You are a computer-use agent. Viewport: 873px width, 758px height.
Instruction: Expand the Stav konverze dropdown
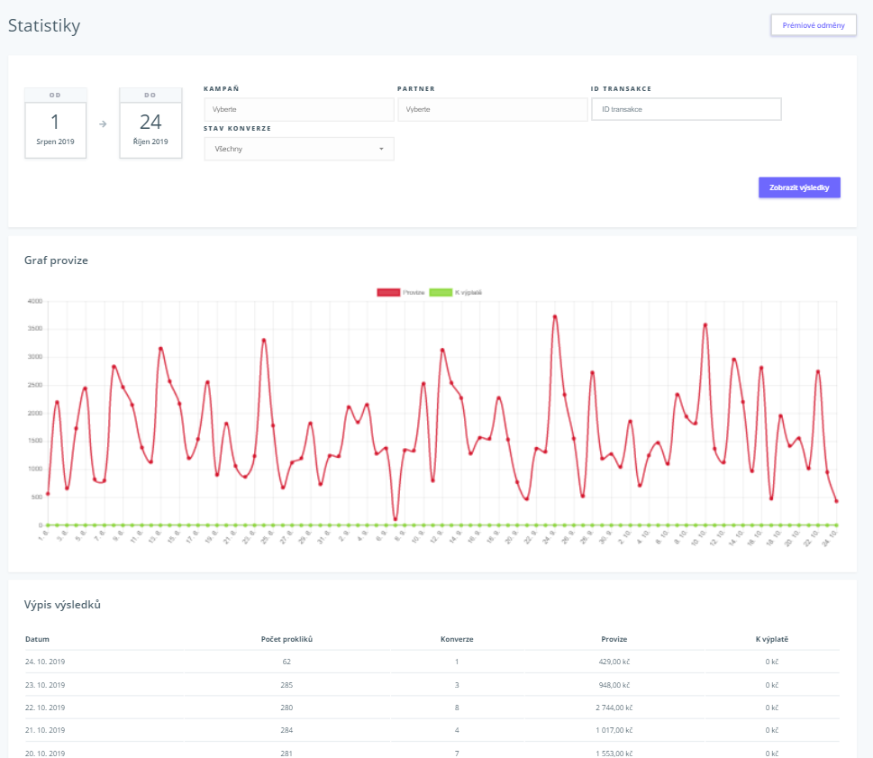pos(298,149)
